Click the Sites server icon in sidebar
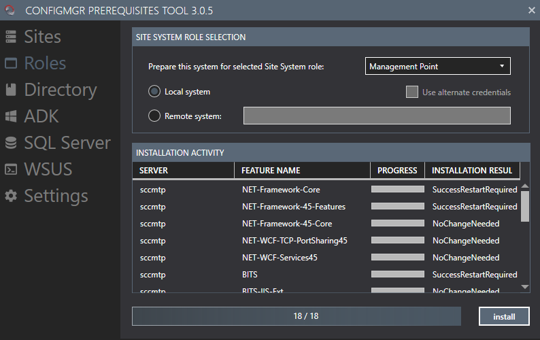The width and height of the screenshot is (540, 340). 11,37
